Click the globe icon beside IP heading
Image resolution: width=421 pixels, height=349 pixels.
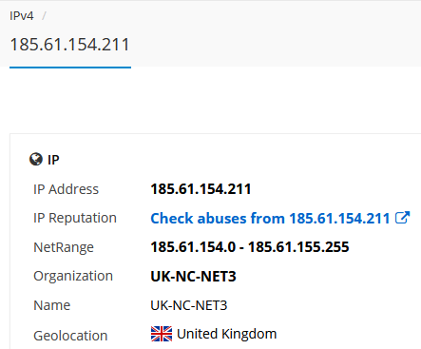click(x=36, y=159)
